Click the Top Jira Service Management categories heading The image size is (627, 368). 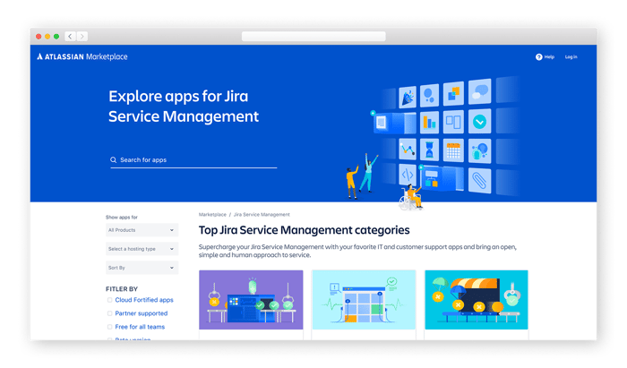[x=304, y=230]
